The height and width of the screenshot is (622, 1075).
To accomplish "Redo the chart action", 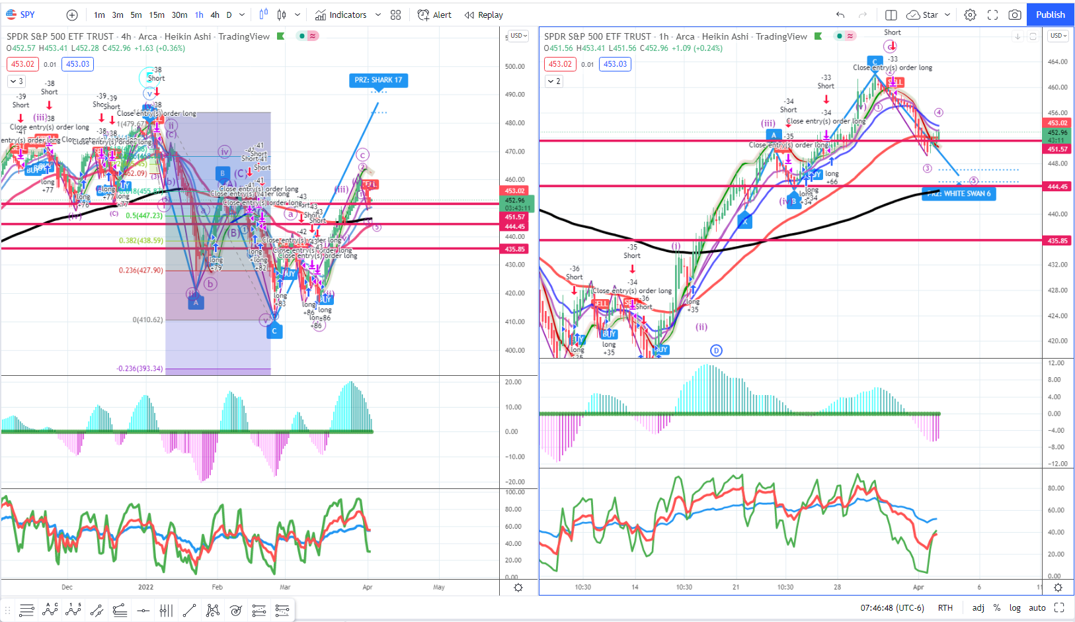I will point(863,15).
